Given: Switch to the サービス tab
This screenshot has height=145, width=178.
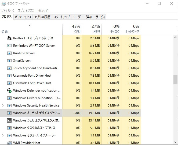Looking at the screenshot, I should click(100, 17).
